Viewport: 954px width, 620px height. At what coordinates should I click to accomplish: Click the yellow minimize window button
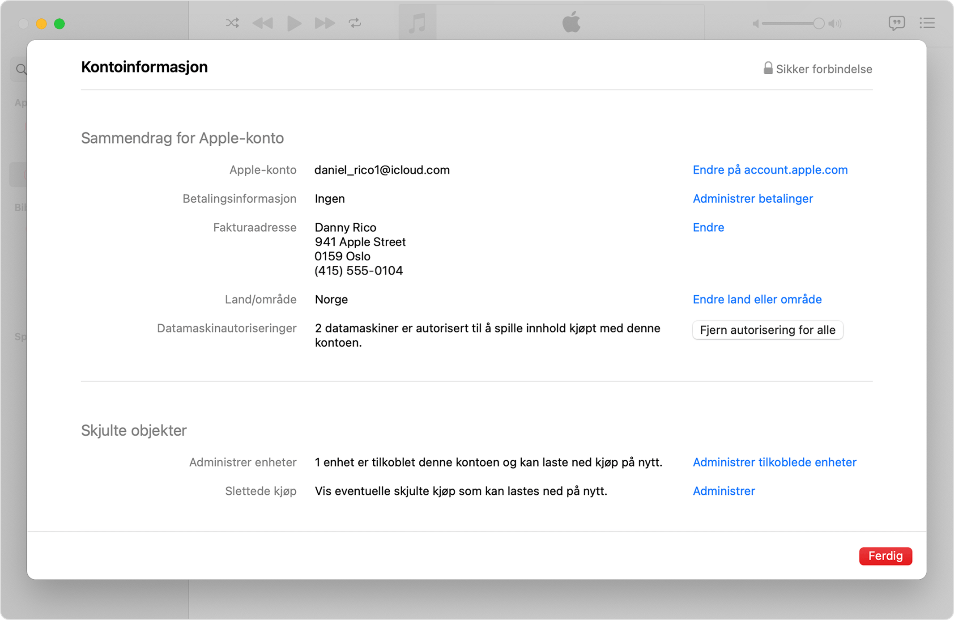41,24
